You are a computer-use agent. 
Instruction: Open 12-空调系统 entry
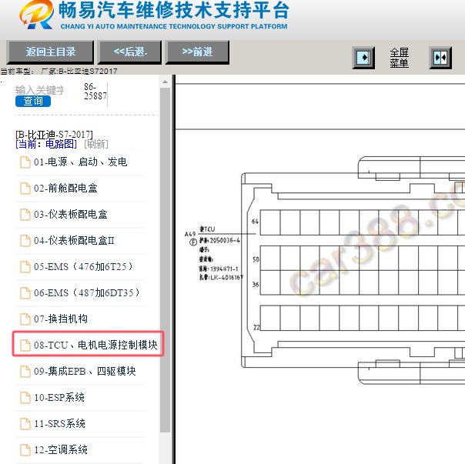pos(61,450)
